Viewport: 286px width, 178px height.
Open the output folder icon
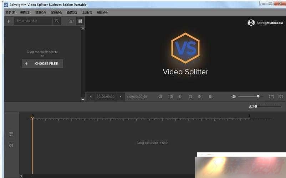[271, 96]
